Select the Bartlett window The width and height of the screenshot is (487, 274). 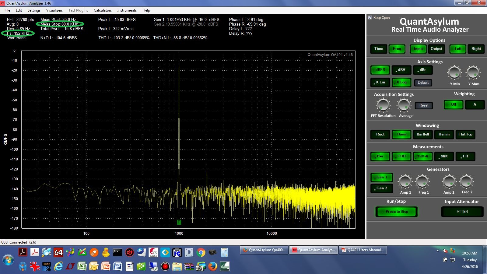click(423, 134)
